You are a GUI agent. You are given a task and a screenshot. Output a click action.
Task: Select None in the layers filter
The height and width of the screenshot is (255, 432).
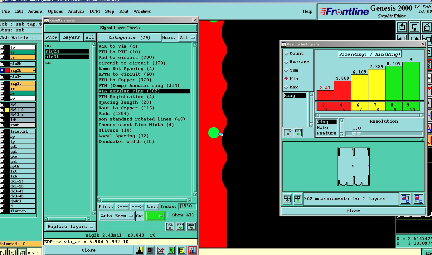point(51,37)
